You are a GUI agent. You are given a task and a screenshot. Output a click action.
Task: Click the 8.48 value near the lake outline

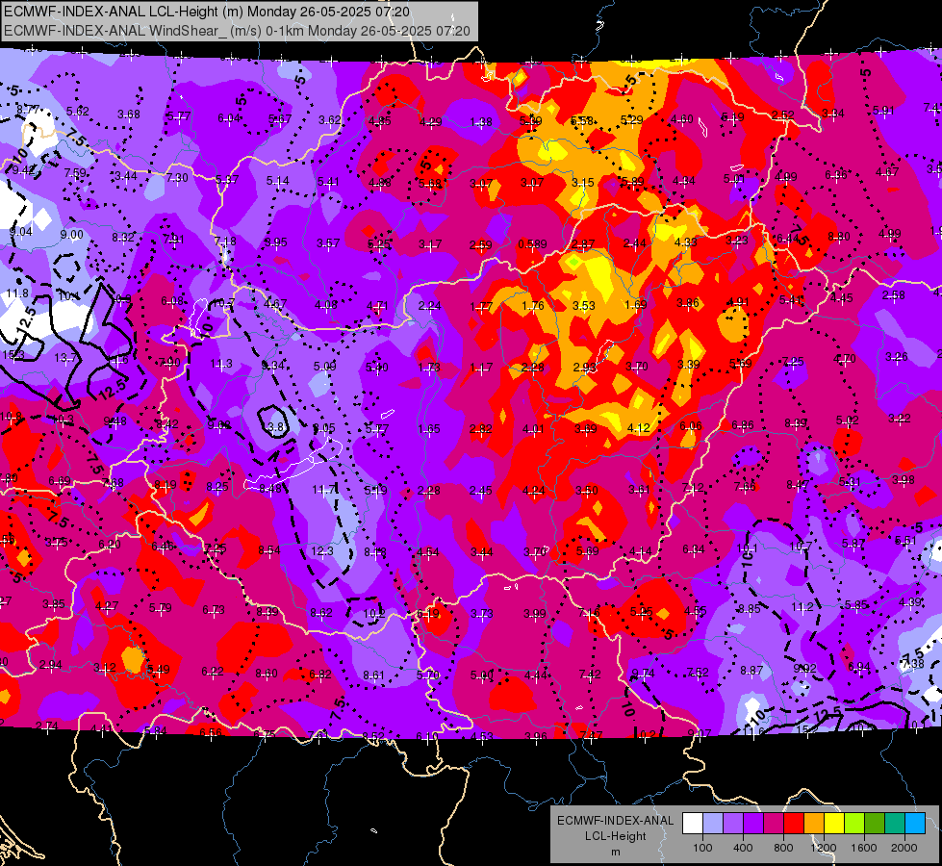coord(270,489)
